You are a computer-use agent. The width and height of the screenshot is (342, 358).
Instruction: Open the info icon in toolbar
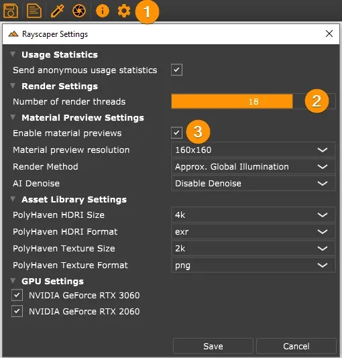pyautogui.click(x=103, y=11)
